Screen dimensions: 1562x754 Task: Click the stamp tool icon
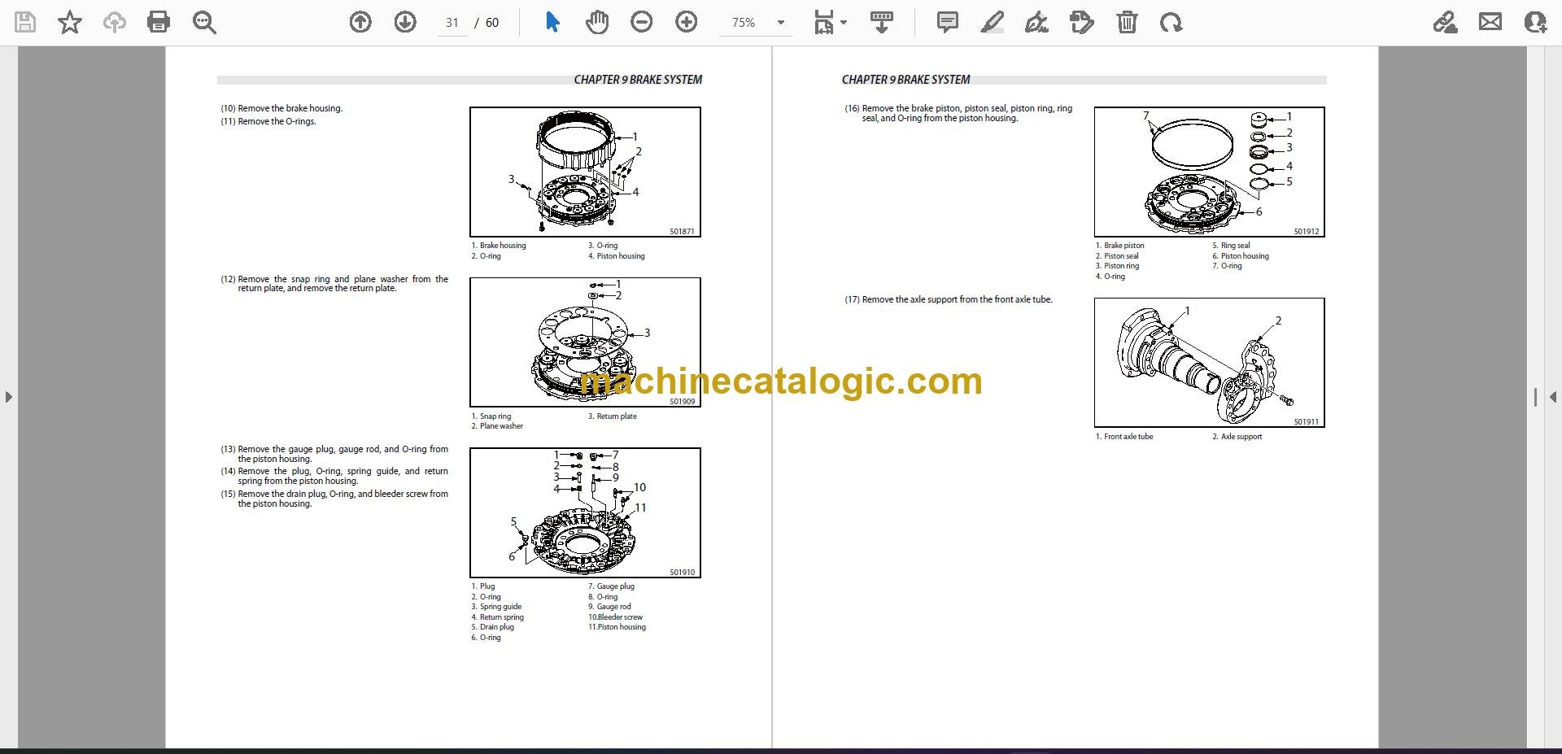point(1082,23)
